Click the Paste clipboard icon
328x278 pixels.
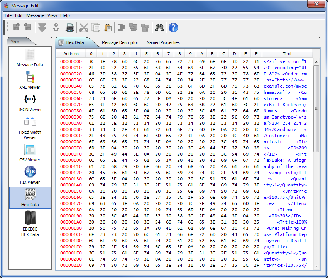108,27
